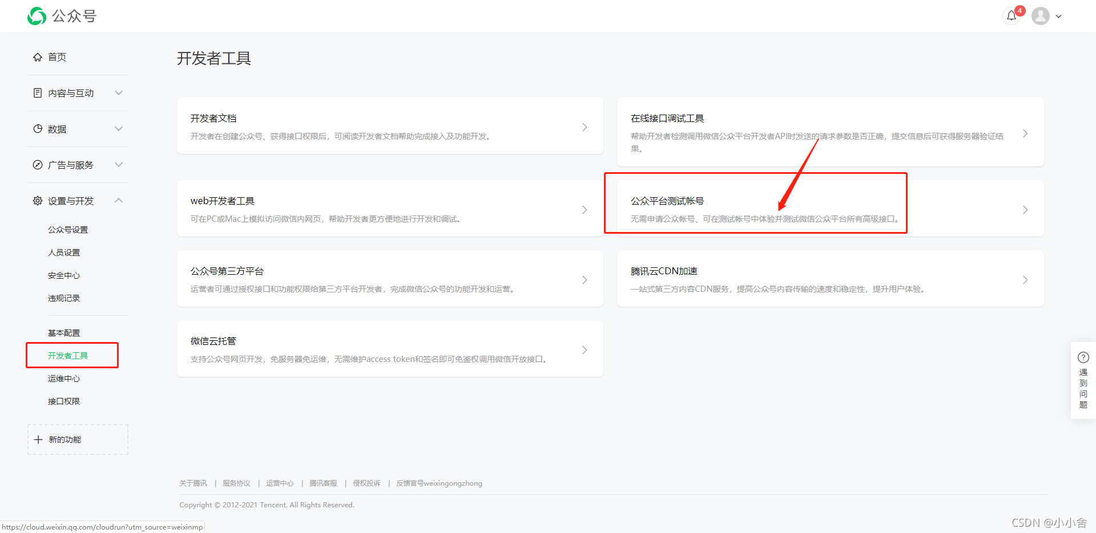Open 基本配置 in sidebar
This screenshot has height=533, width=1096.
tap(64, 333)
